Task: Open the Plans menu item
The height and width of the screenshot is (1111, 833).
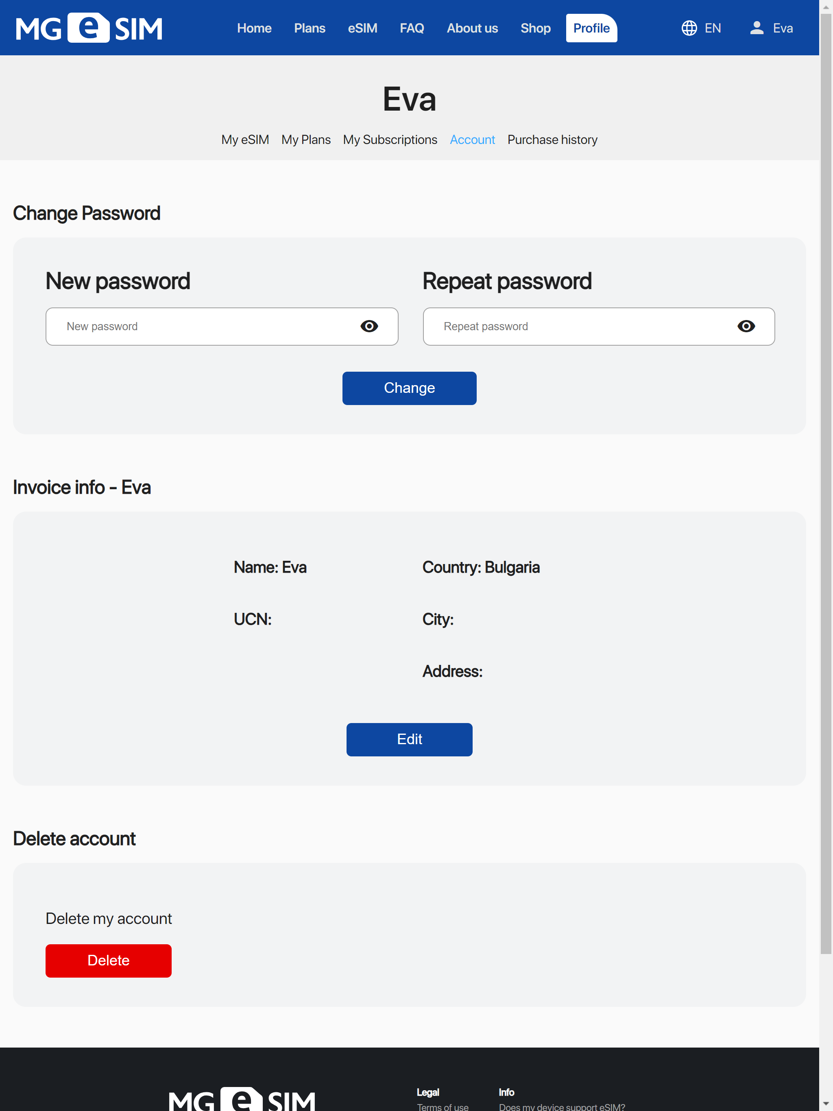Action: pyautogui.click(x=310, y=28)
